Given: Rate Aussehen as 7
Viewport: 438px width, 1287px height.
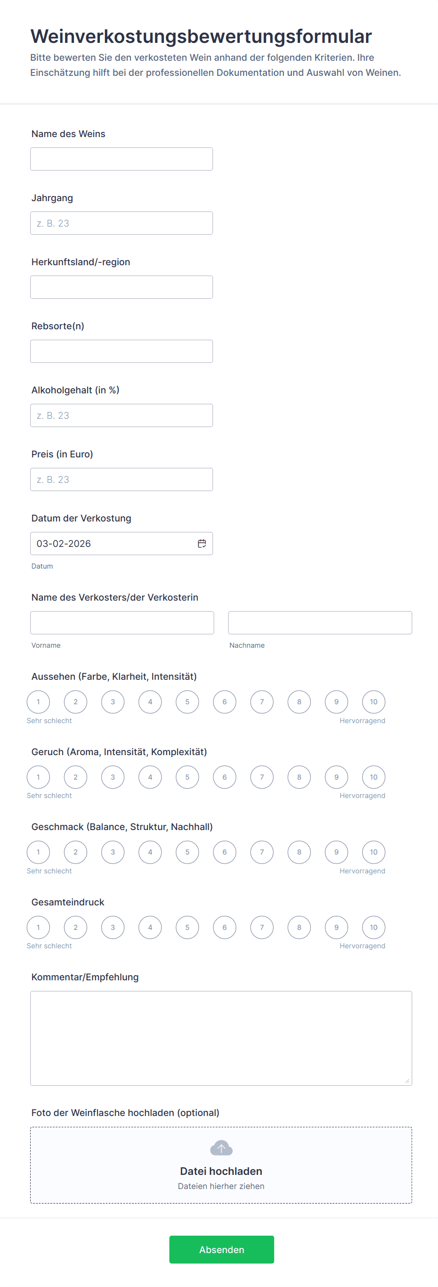Looking at the screenshot, I should click(x=262, y=702).
